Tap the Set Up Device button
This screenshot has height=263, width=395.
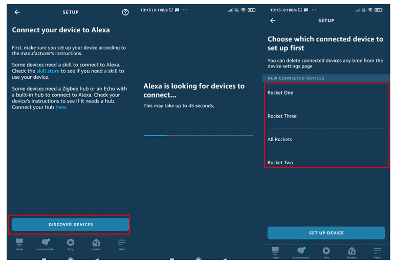tap(326, 233)
